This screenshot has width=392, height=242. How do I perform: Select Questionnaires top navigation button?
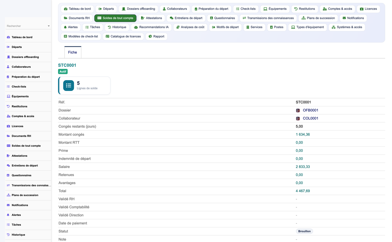click(x=223, y=18)
